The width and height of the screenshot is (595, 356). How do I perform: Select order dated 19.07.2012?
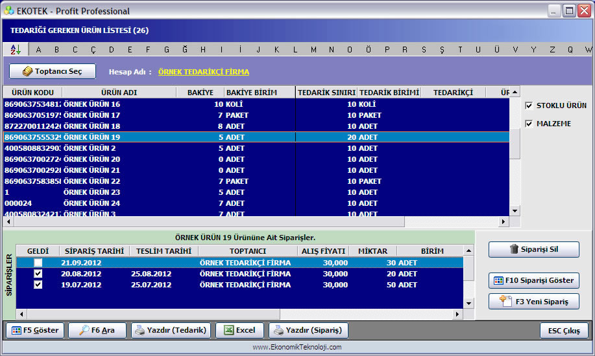pyautogui.click(x=240, y=284)
